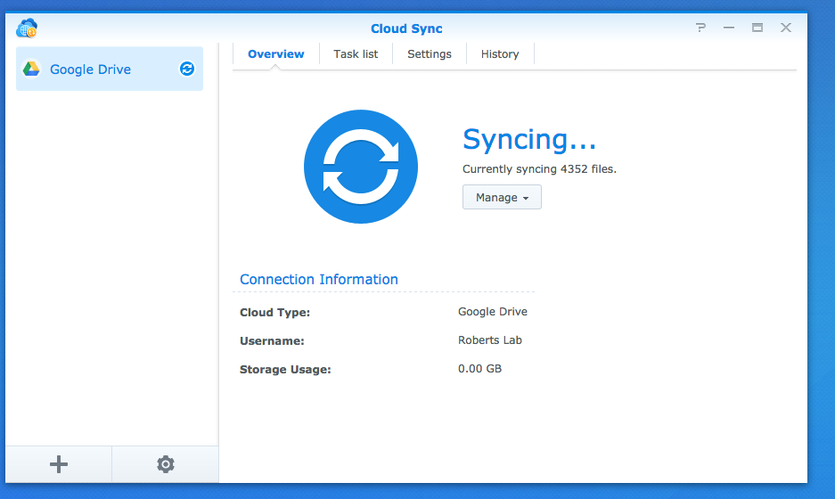Screen dimensions: 835x499
Task: Maximize the Cloud Sync window
Action: pyautogui.click(x=757, y=28)
